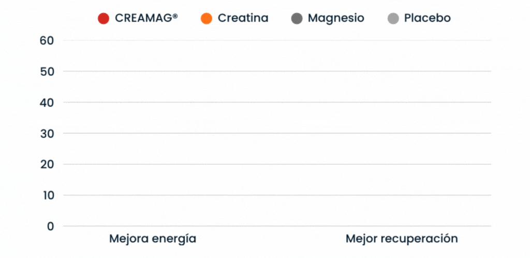
Task: Toggle the Magnesio legend label
Action: [x=336, y=18]
